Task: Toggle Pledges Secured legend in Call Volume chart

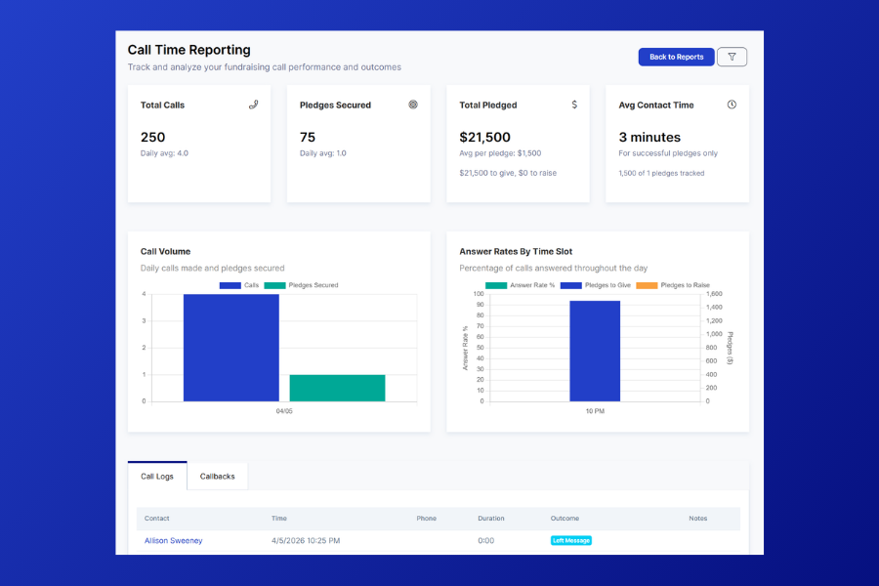Action: [x=303, y=285]
